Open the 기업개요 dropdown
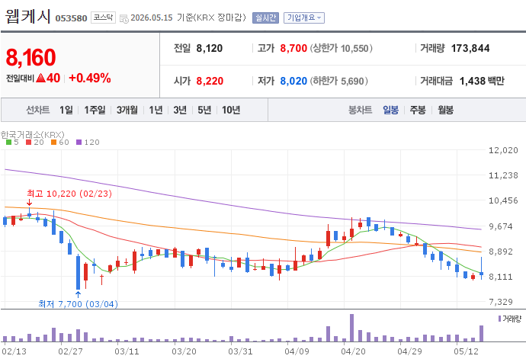The width and height of the screenshot is (526, 359). (x=304, y=18)
